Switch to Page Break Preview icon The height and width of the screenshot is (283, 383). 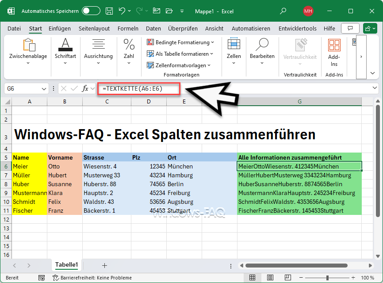(288, 278)
